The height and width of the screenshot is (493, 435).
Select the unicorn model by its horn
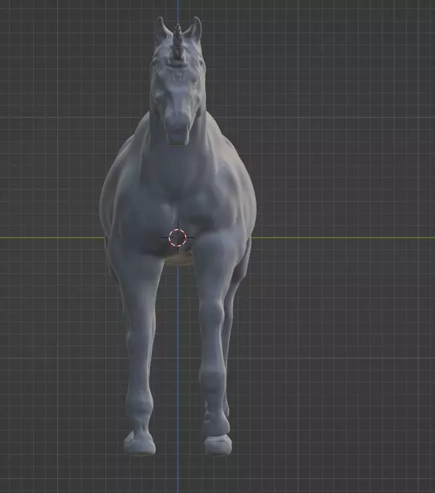(179, 41)
